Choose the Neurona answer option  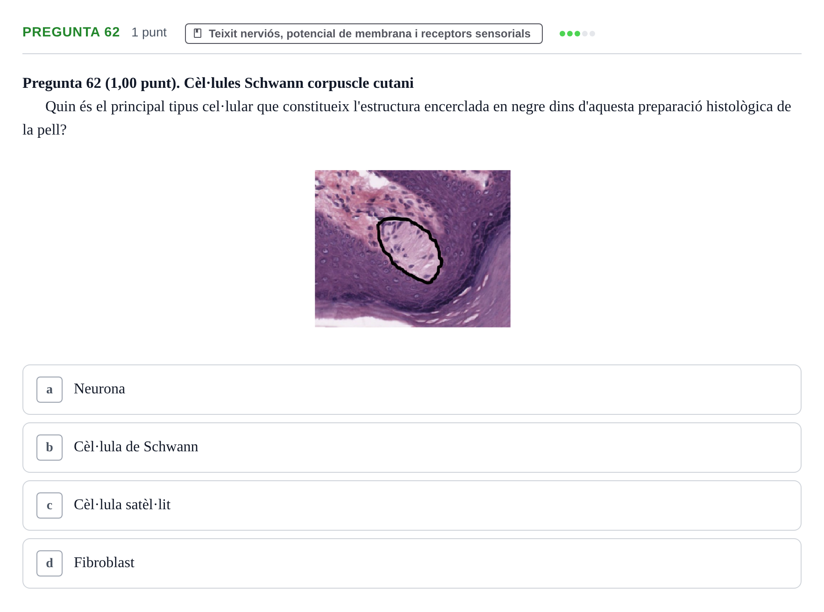[412, 390]
